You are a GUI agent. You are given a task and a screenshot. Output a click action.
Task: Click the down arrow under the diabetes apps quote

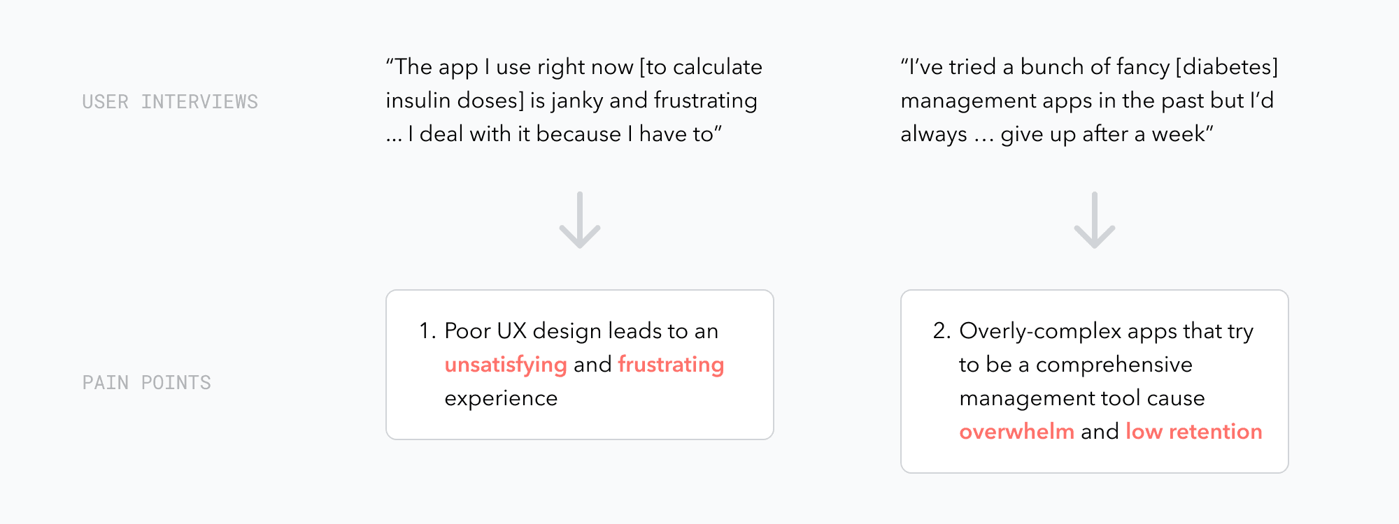tap(1095, 220)
